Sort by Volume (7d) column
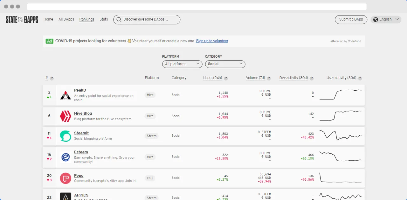 256,78
